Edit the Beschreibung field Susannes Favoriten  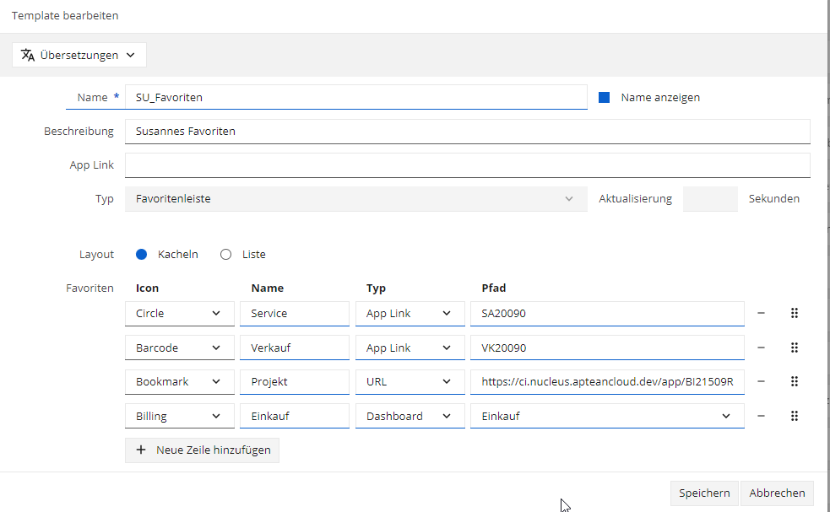click(x=468, y=132)
